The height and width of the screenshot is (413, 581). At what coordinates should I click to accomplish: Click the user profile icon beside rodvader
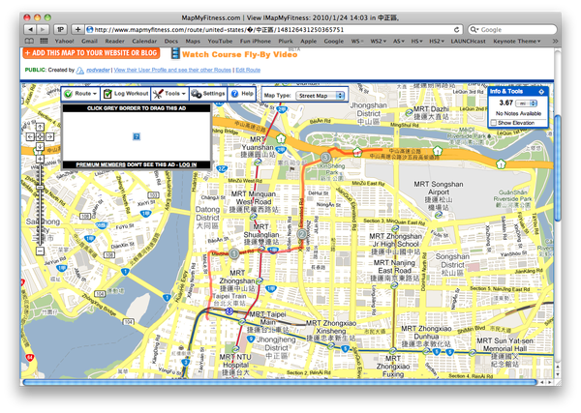pos(80,71)
